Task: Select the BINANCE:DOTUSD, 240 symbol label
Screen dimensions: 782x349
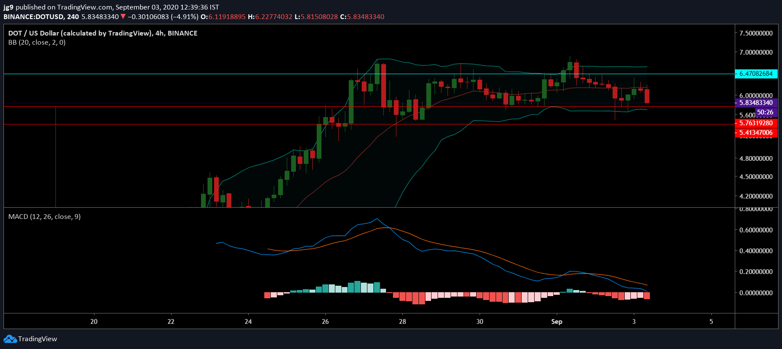Action: coord(41,16)
